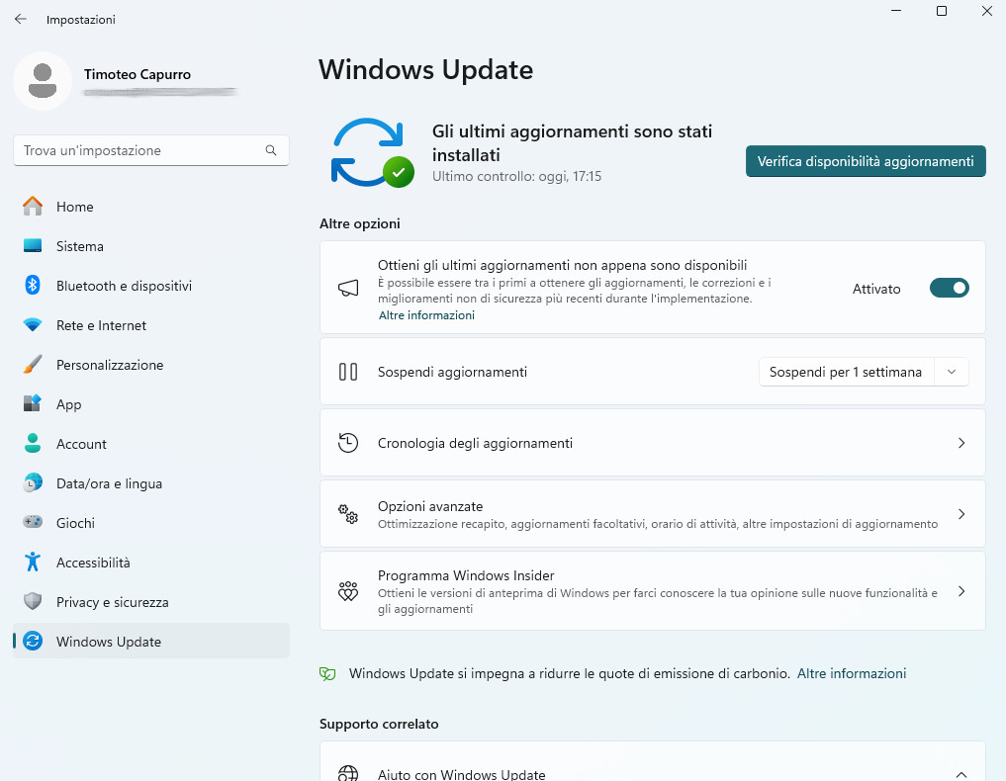Click the Cronologia degli aggiornamenti row text
The height and width of the screenshot is (781, 1006).
click(x=475, y=443)
